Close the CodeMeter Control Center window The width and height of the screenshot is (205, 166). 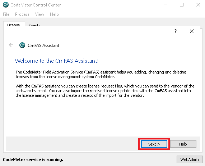pyautogui.click(x=198, y=5)
